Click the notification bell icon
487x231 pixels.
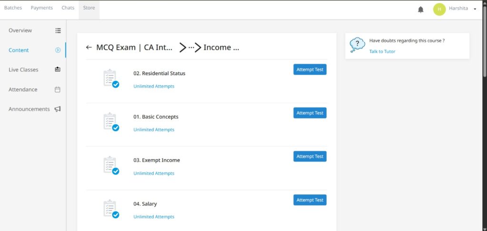pyautogui.click(x=420, y=10)
